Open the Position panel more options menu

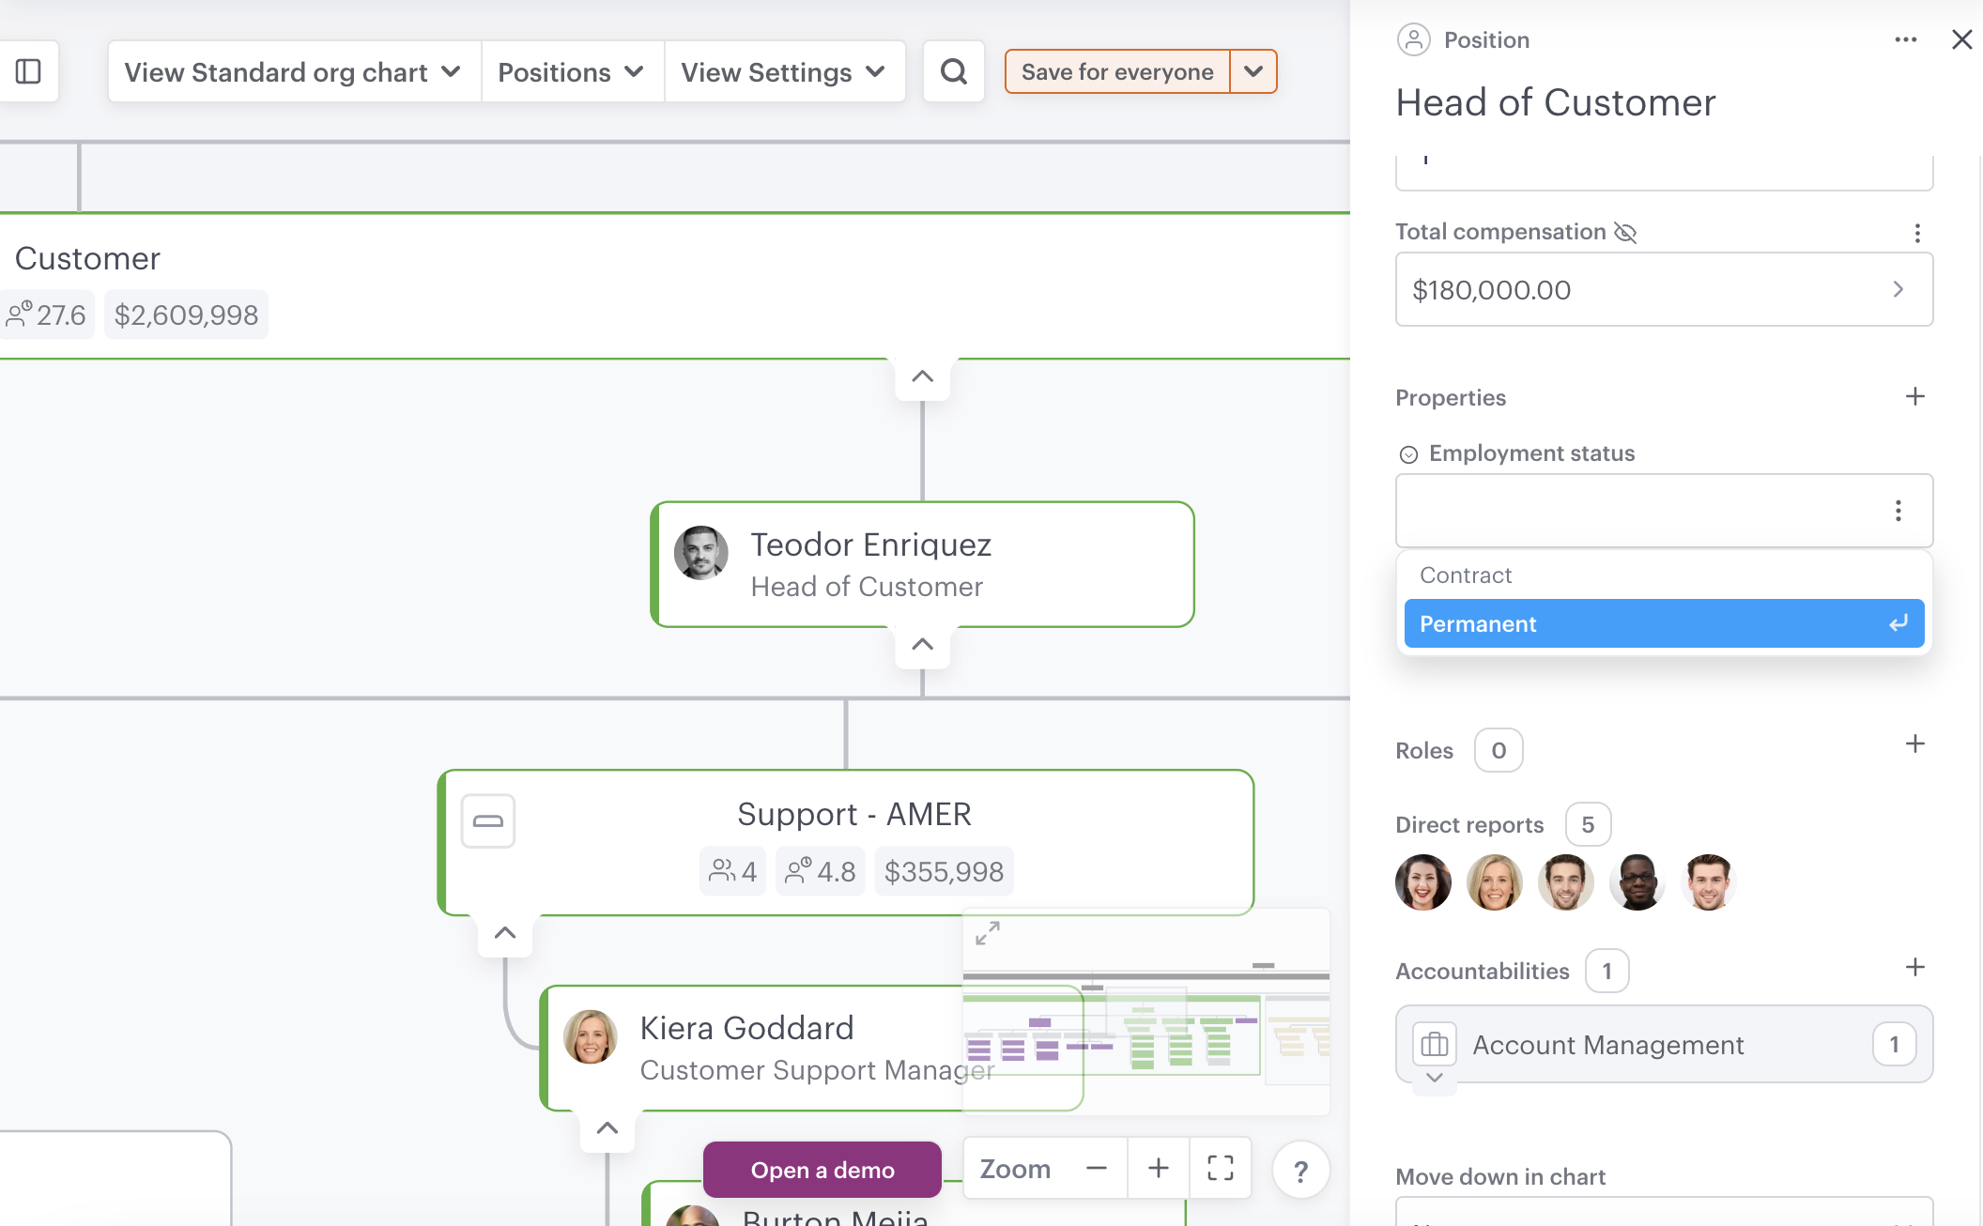click(x=1905, y=39)
